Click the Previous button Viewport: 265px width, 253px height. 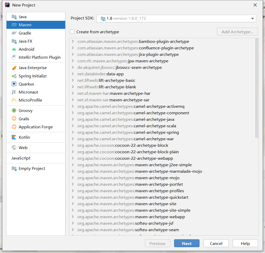pyautogui.click(x=157, y=243)
